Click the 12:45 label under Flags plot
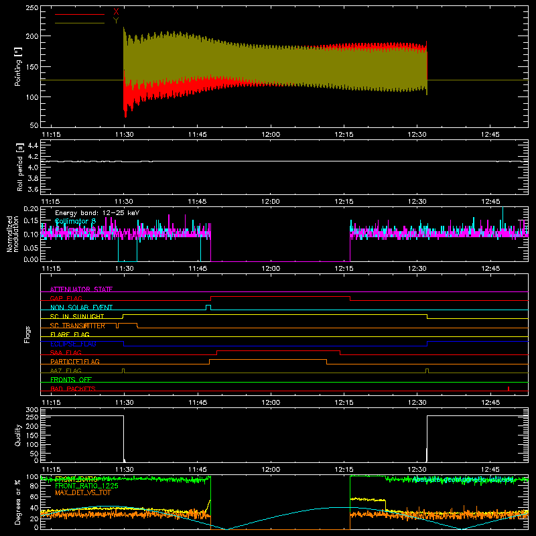 pos(490,403)
